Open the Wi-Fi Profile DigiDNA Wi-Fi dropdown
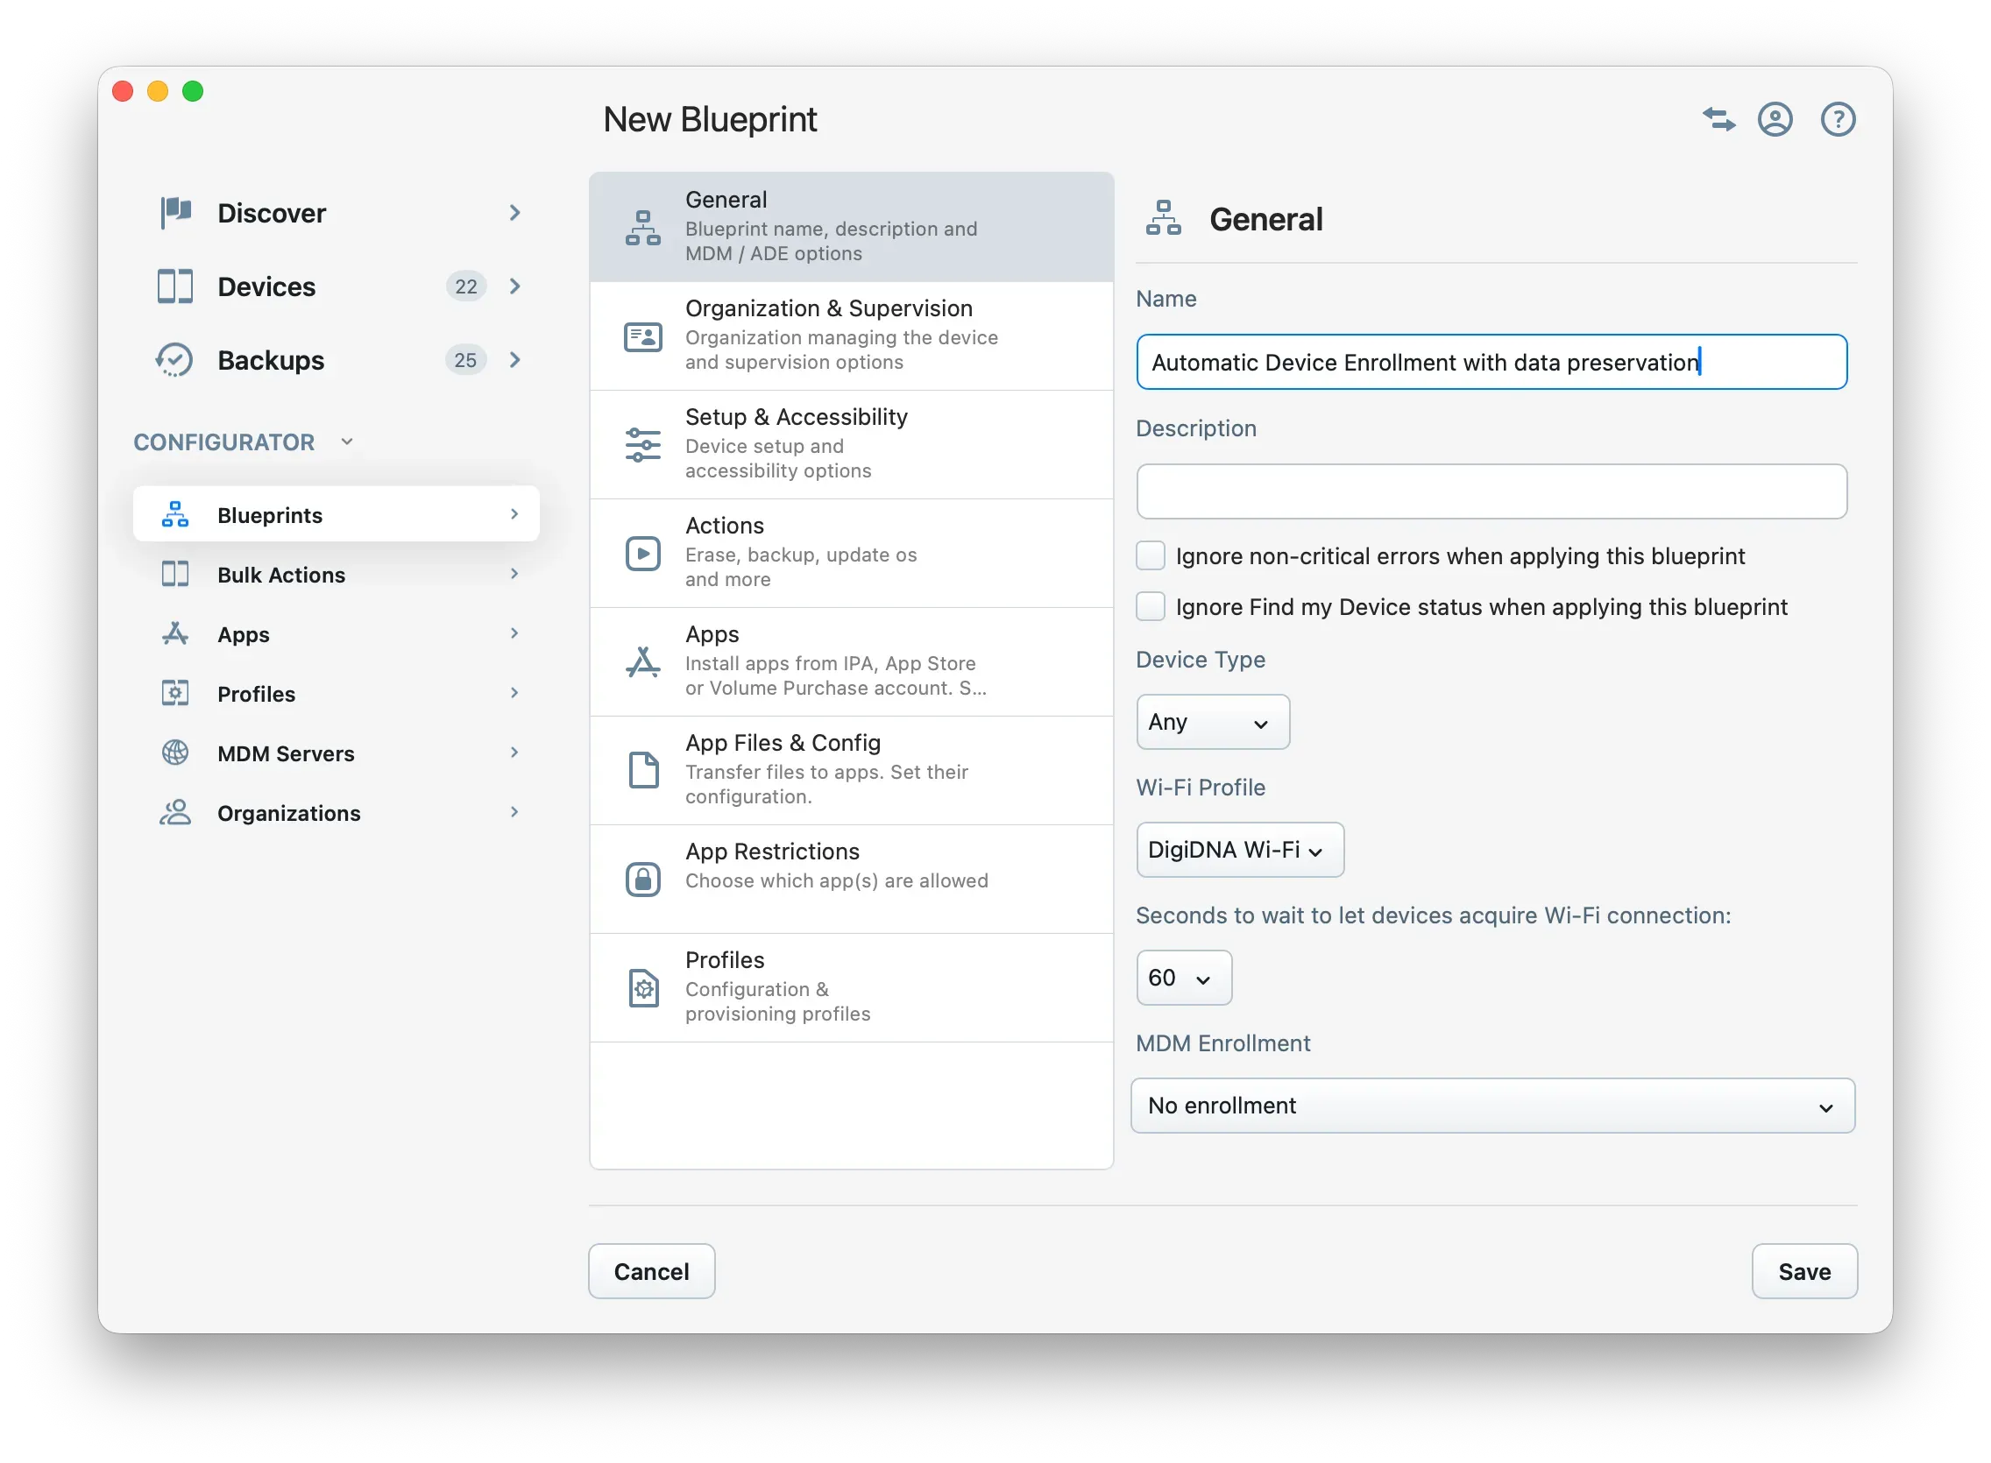 [1239, 849]
